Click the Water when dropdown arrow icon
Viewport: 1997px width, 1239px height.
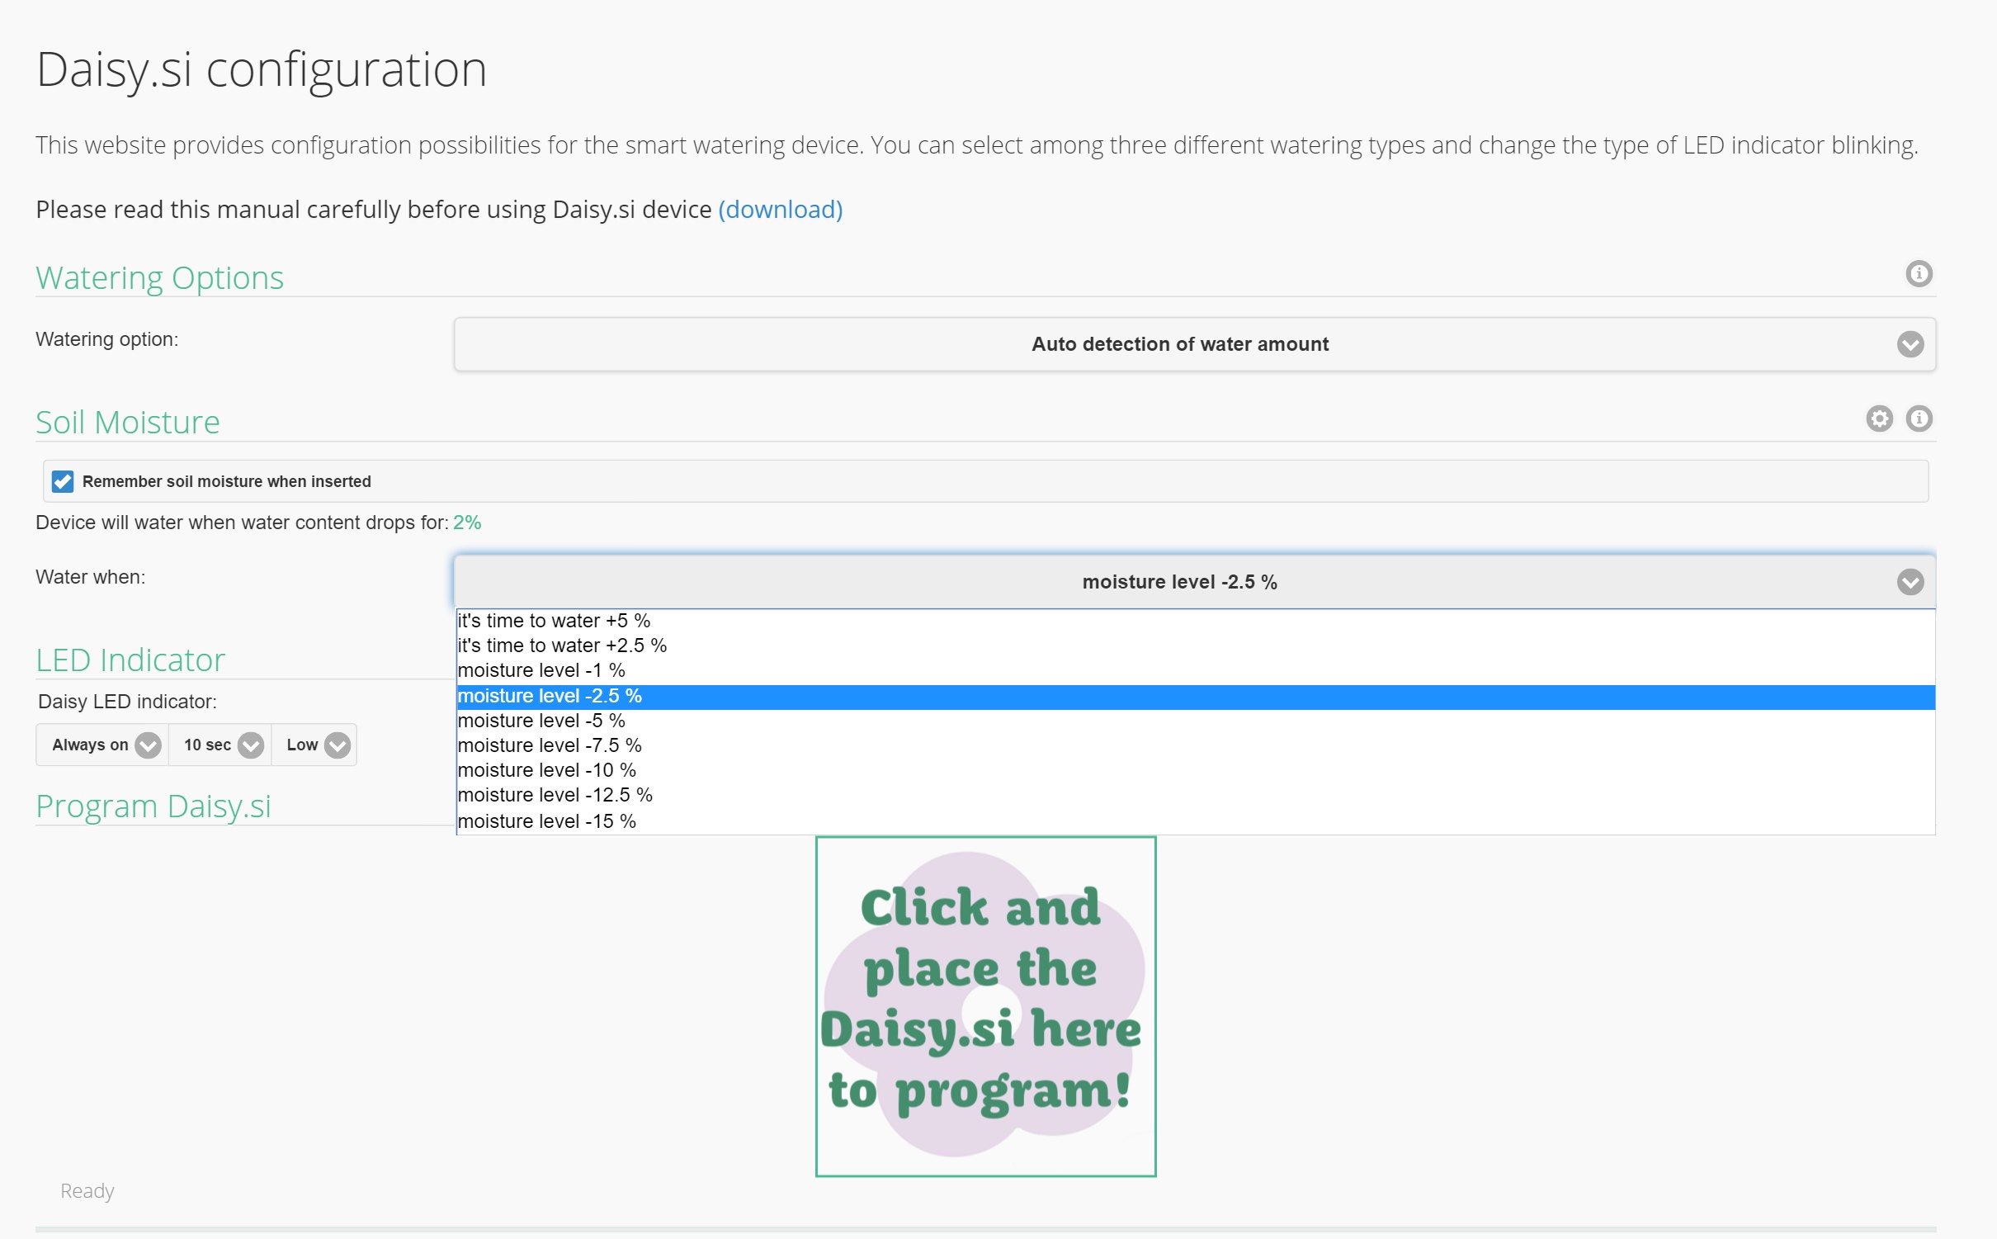[1910, 582]
